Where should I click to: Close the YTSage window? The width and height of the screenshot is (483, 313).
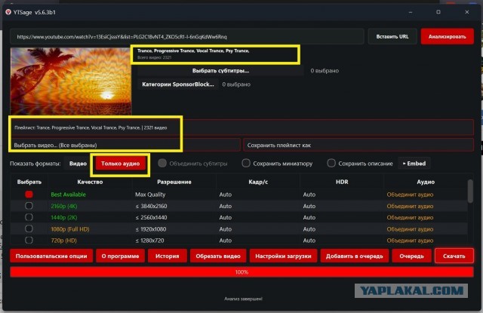click(467, 12)
